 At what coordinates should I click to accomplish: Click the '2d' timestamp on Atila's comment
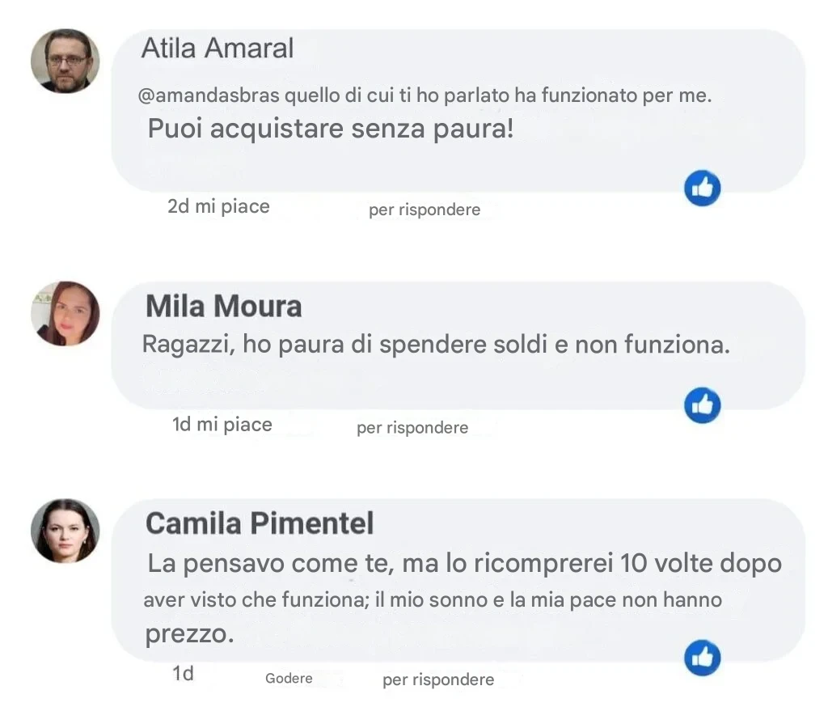point(178,206)
